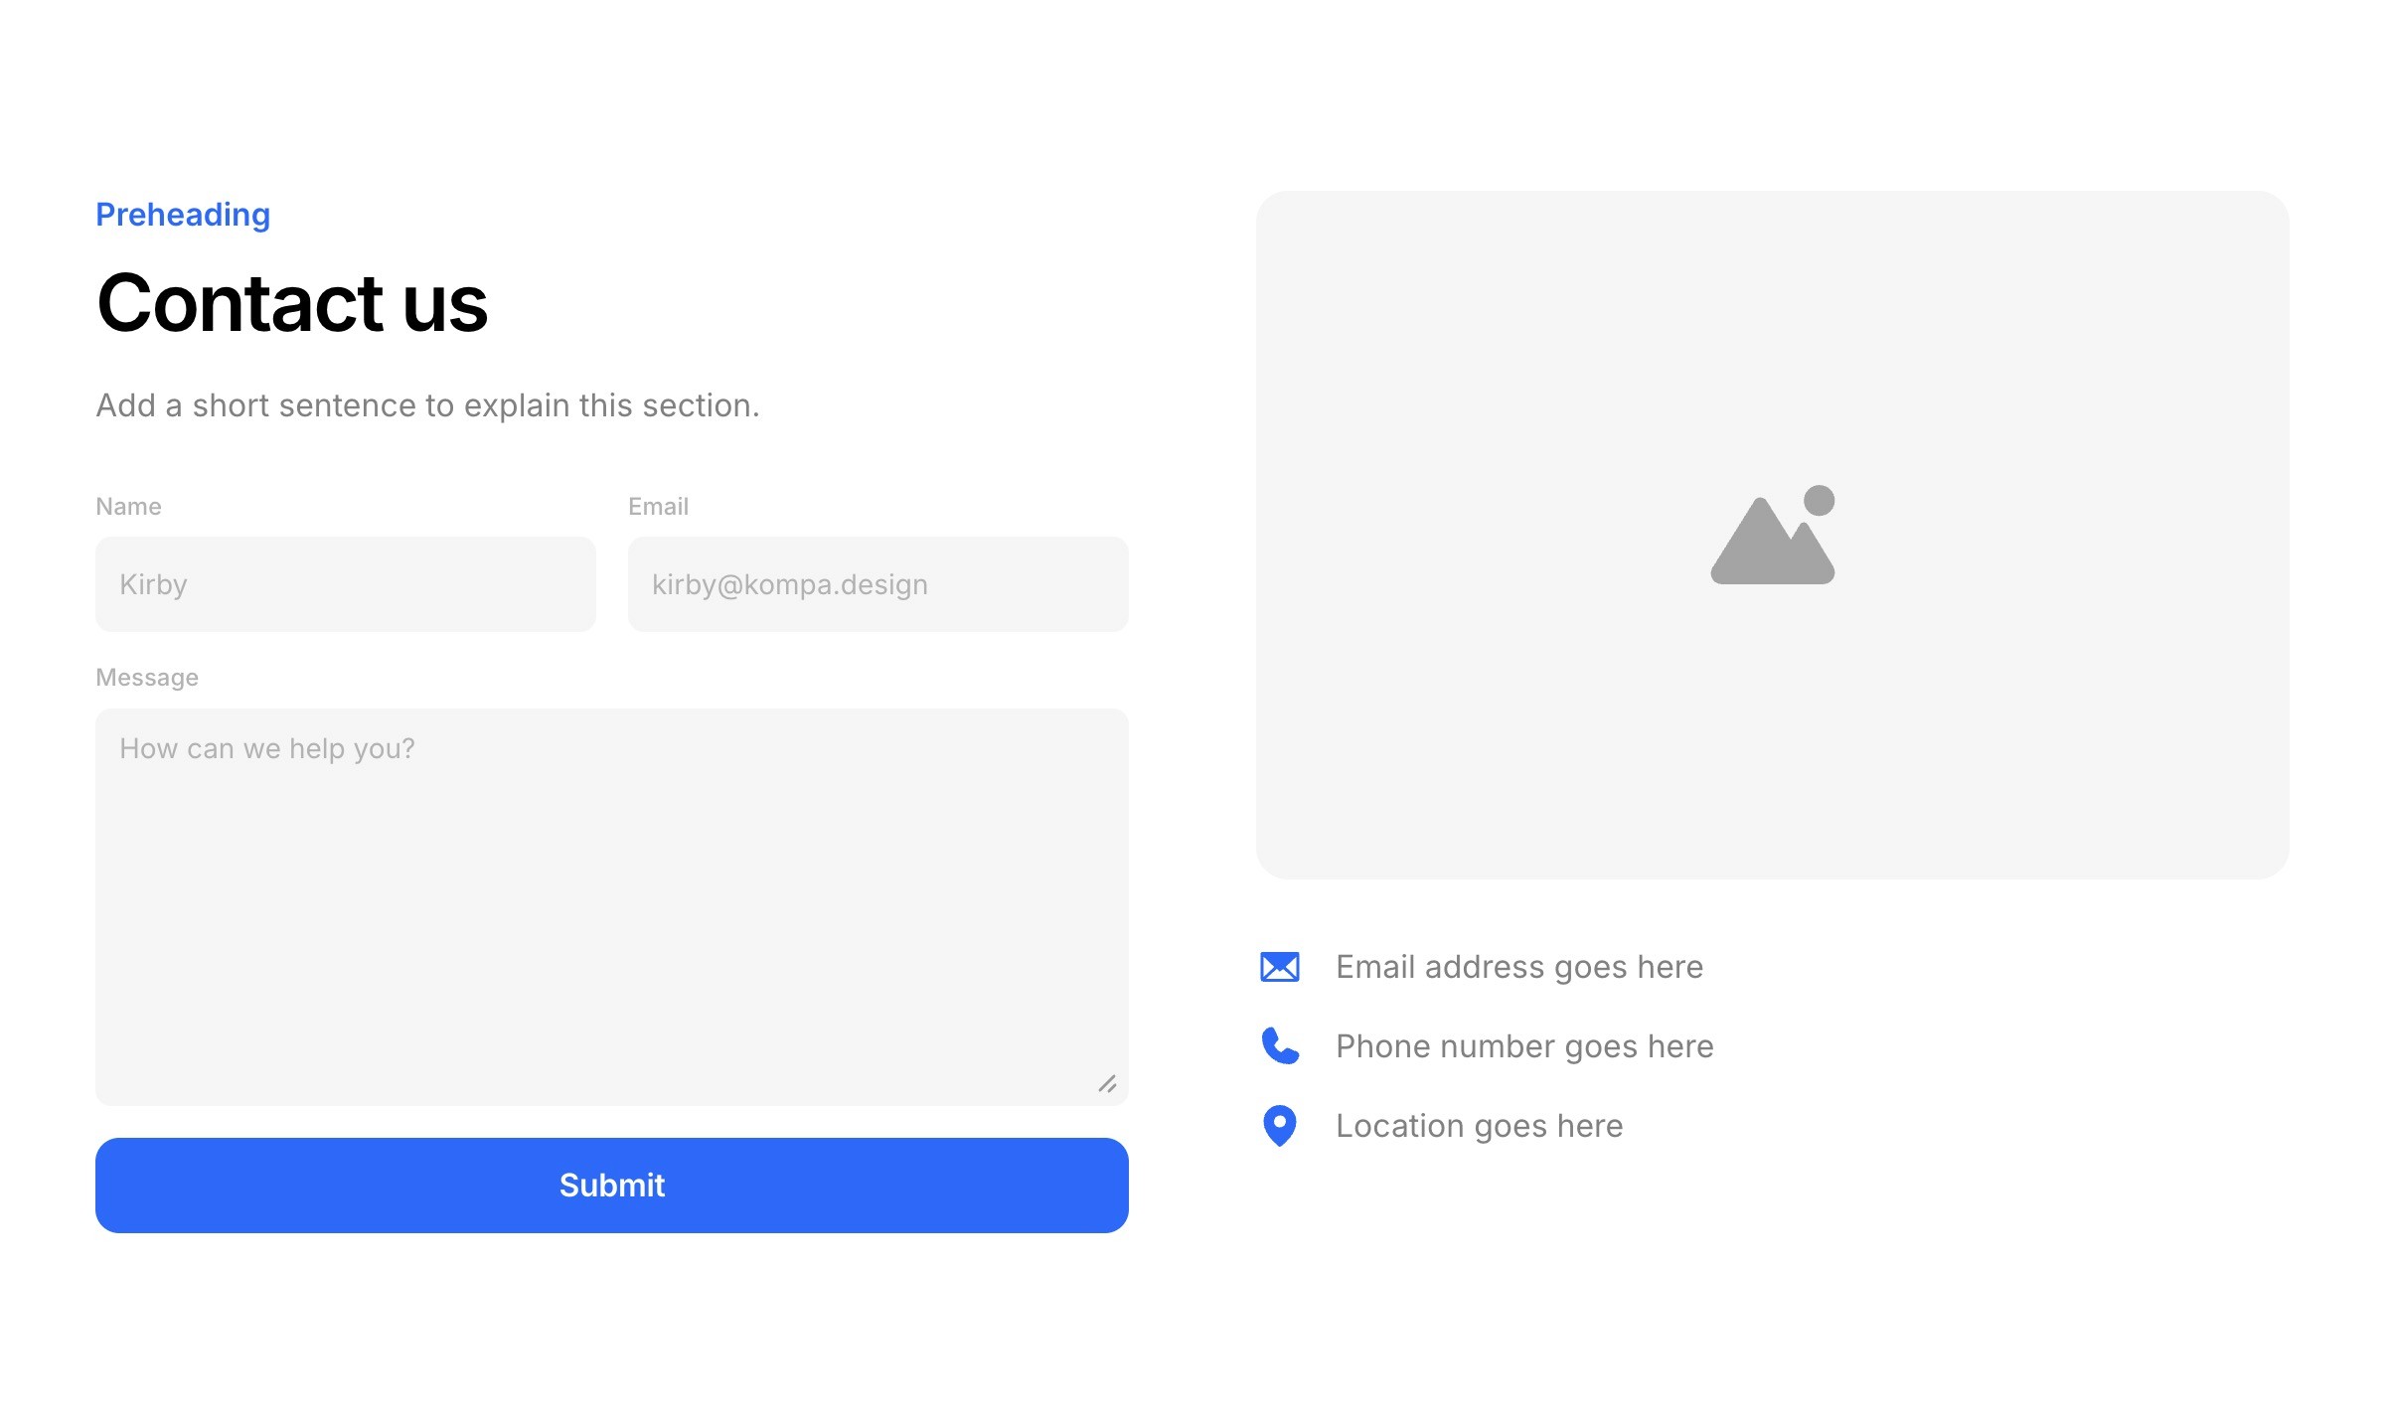The height and width of the screenshot is (1424, 2385).
Task: Click into the Message text area
Action: pos(611,906)
